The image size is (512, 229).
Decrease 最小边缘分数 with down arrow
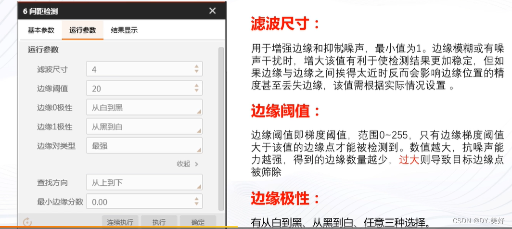click(x=196, y=204)
